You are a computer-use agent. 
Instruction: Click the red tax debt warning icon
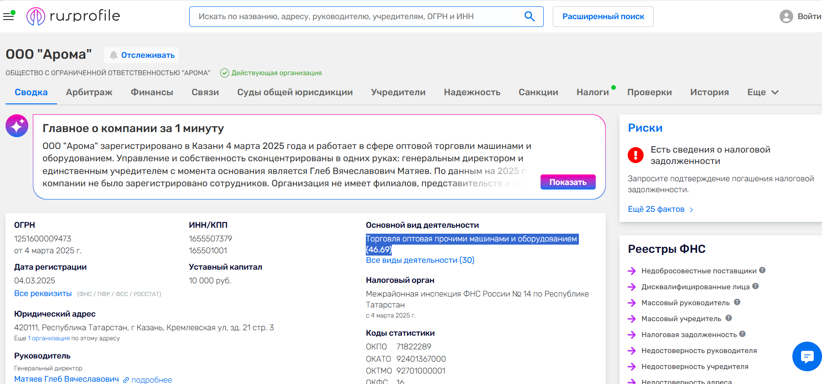[635, 155]
